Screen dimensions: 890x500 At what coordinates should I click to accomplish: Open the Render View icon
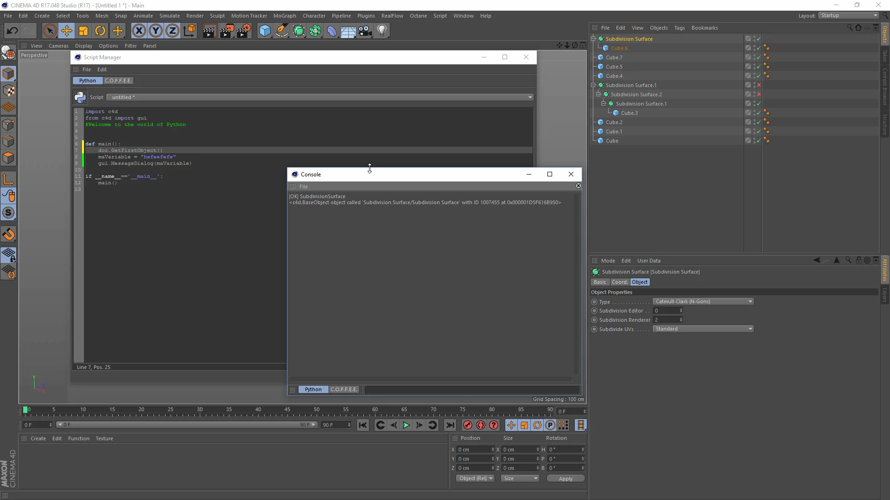(209, 31)
